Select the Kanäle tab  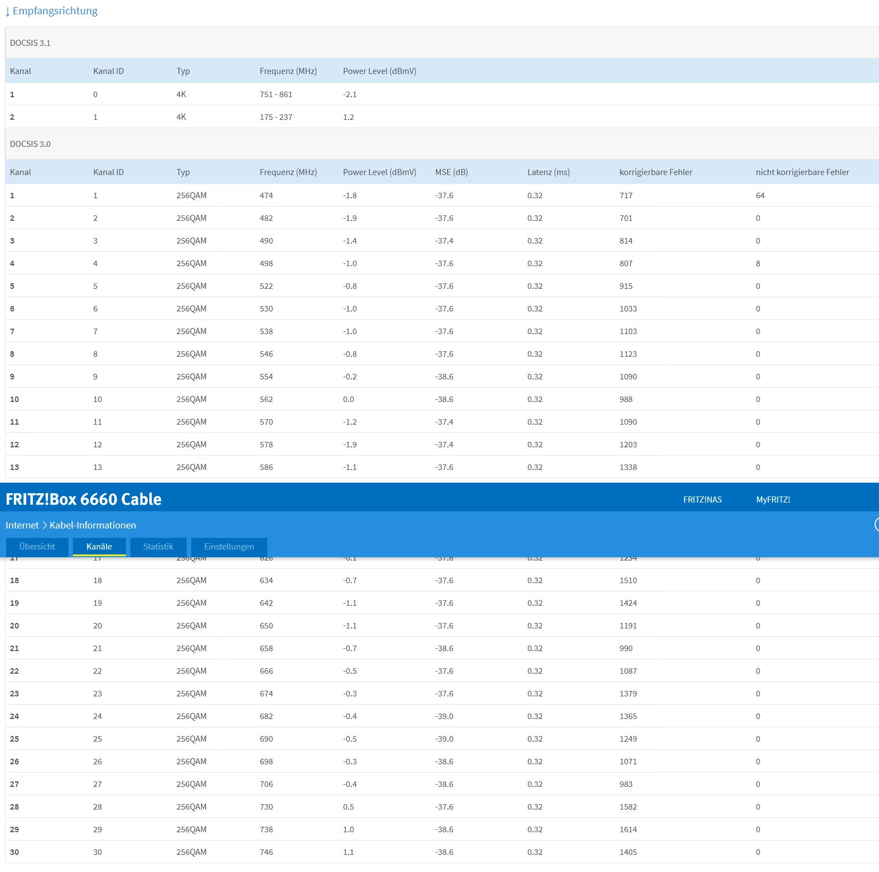point(99,547)
